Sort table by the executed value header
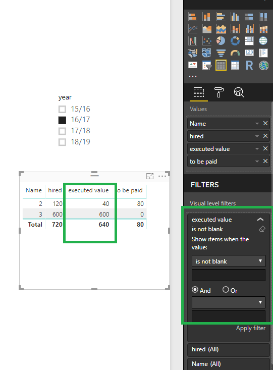This screenshot has width=273, height=370. coord(88,190)
